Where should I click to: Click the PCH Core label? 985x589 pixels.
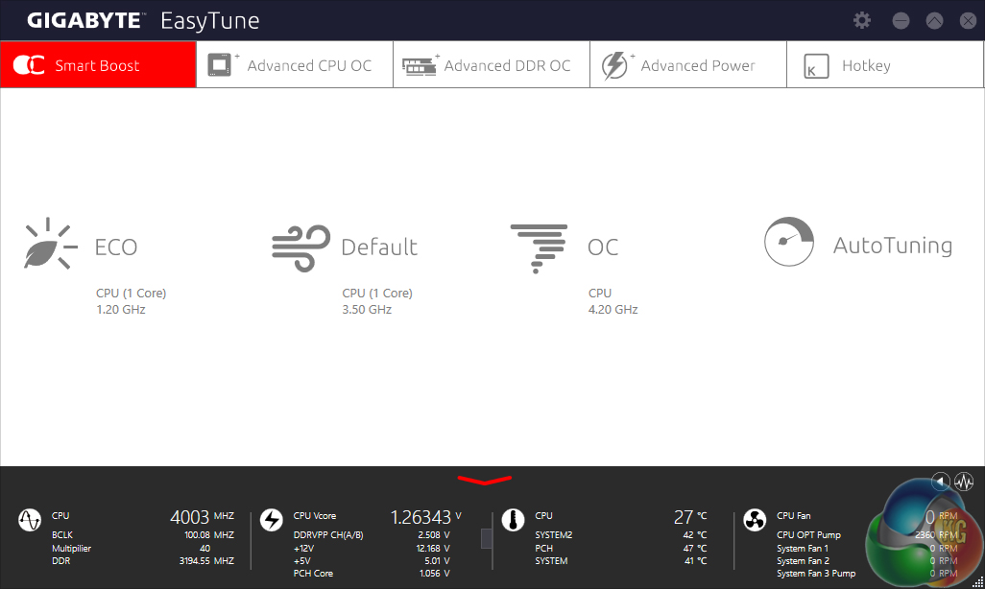tap(313, 574)
